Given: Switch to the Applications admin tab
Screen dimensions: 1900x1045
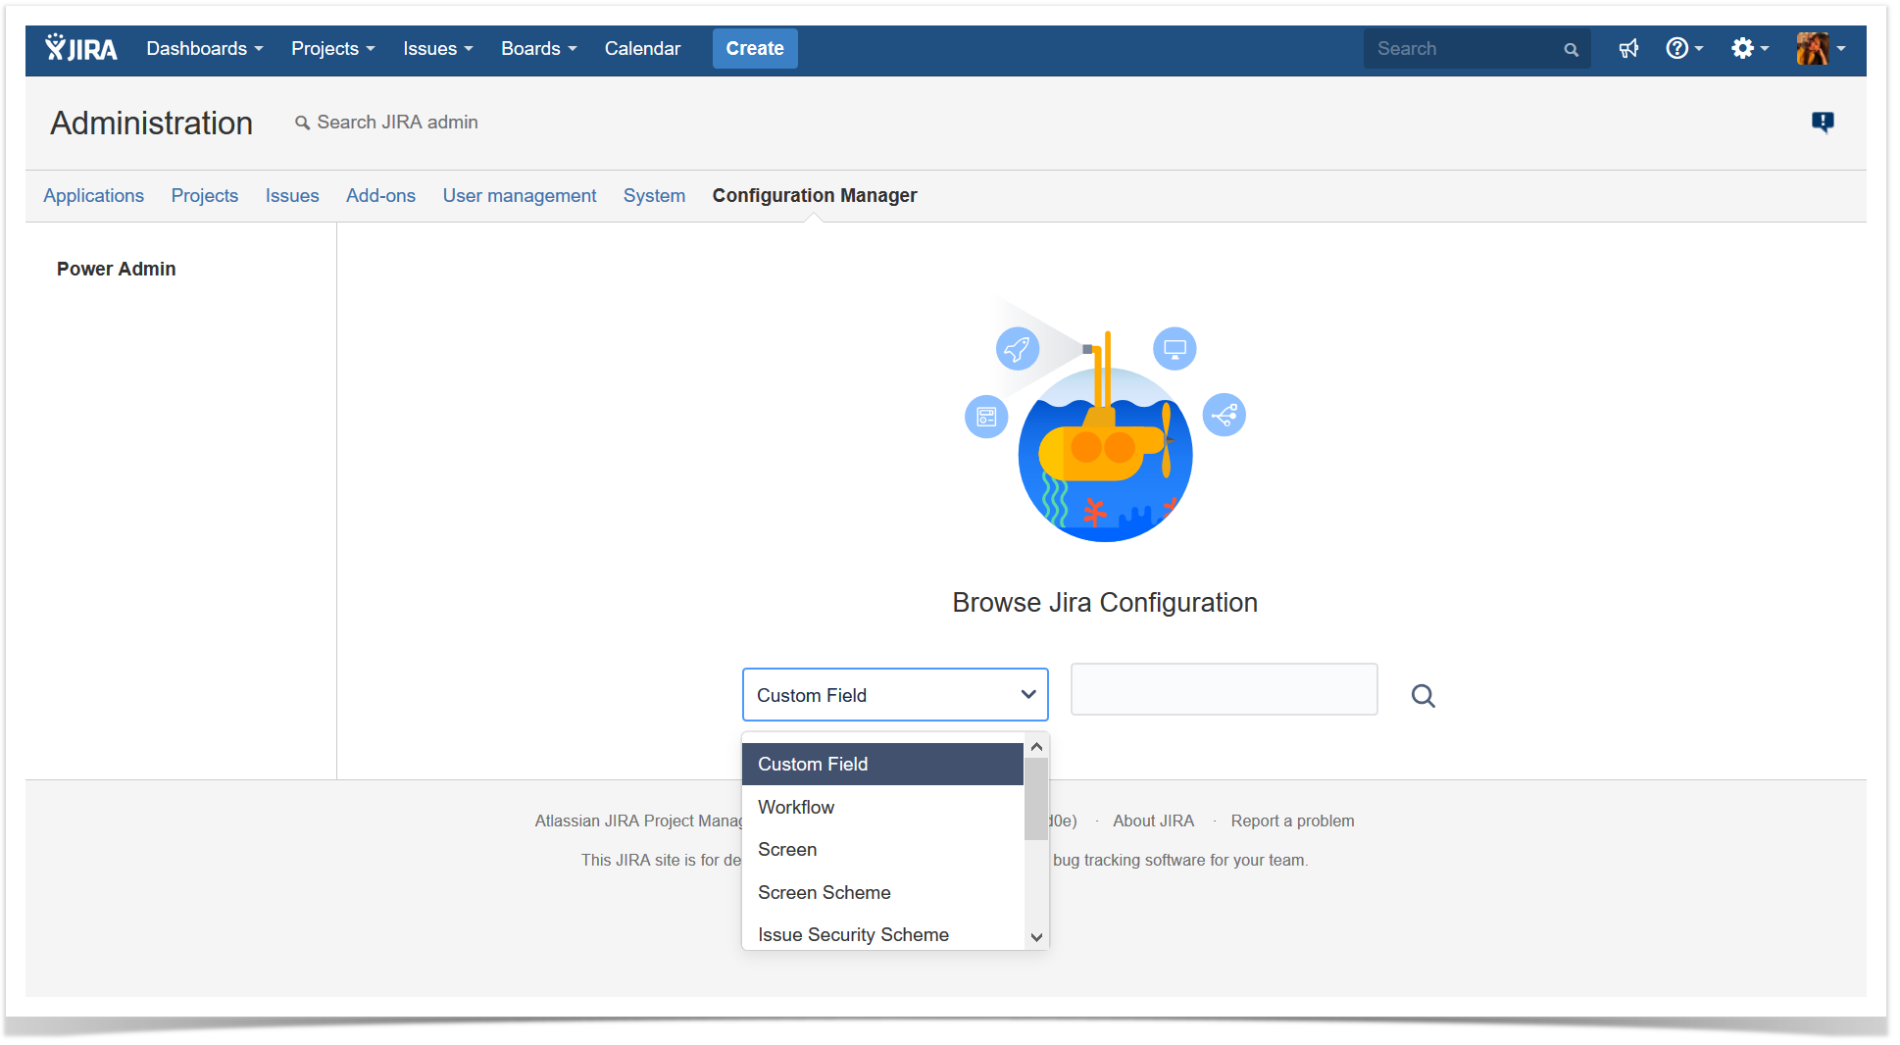Looking at the screenshot, I should click(x=93, y=195).
